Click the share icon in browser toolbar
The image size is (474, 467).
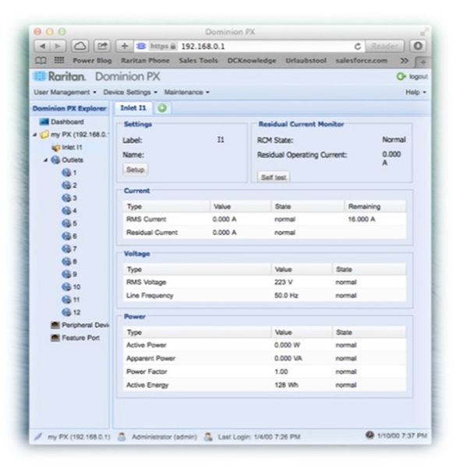click(102, 46)
